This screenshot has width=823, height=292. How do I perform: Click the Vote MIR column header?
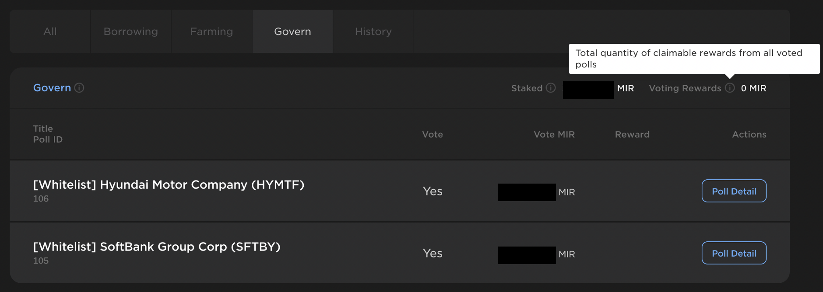pyautogui.click(x=554, y=134)
